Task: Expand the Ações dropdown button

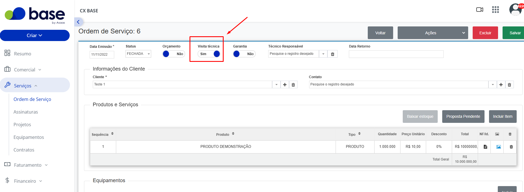Action: 433,33
